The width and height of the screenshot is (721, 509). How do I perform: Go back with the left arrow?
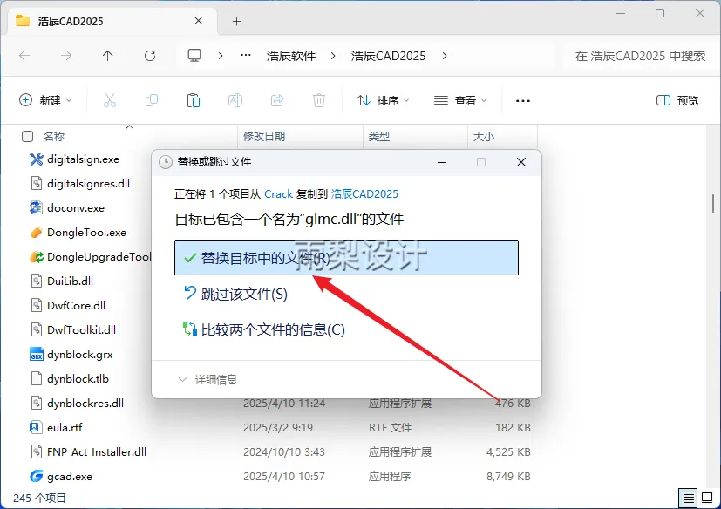point(24,56)
